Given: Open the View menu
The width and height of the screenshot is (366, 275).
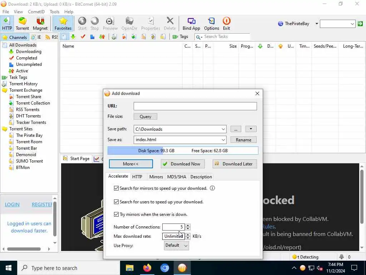Looking at the screenshot, I should [18, 12].
